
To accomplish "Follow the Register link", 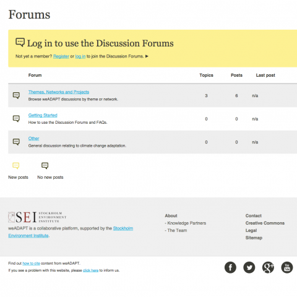I will (x=61, y=56).
